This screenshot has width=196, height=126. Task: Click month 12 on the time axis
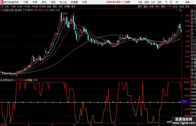click(x=115, y=125)
